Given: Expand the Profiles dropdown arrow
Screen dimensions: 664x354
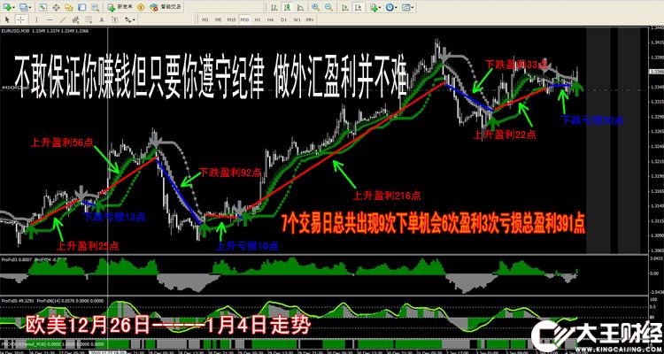Looking at the screenshot, I should pos(30,7).
